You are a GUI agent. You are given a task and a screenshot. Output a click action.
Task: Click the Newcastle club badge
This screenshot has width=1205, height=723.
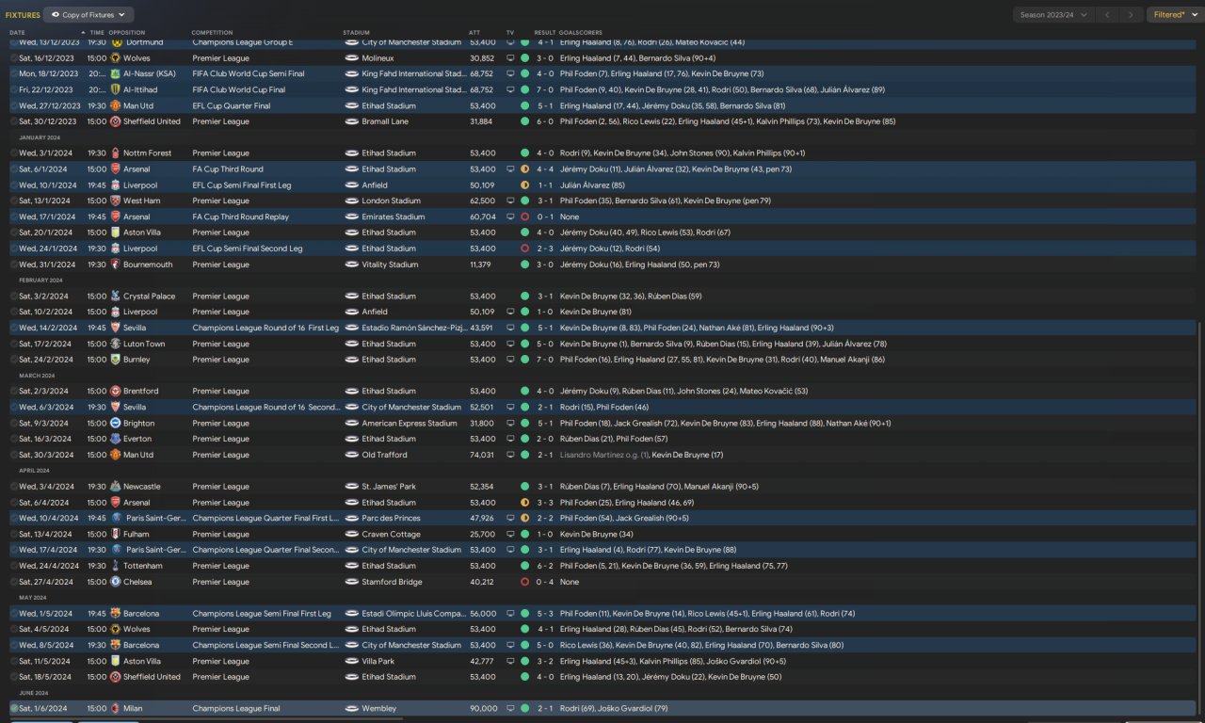point(115,487)
